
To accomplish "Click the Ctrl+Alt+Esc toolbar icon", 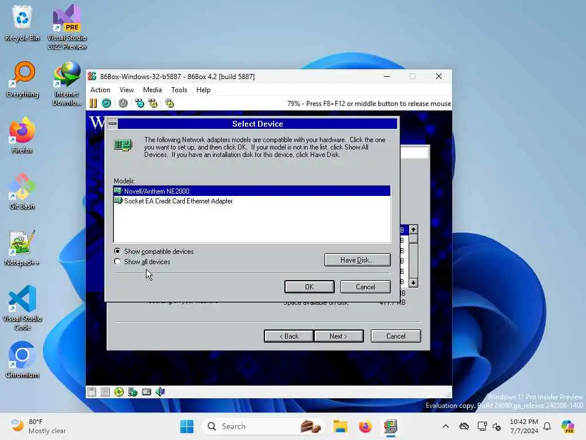I will point(153,103).
